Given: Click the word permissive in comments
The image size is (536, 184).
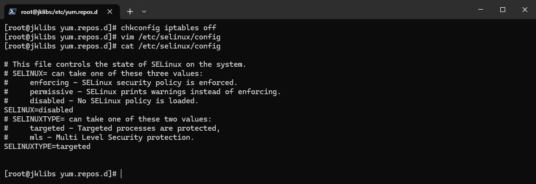Looking at the screenshot, I should pyautogui.click(x=51, y=92).
